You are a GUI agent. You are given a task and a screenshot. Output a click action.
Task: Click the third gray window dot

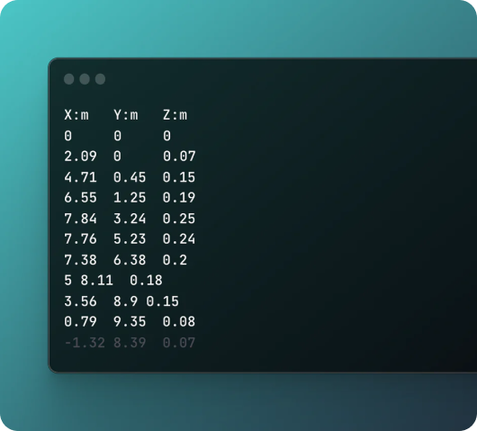pyautogui.click(x=101, y=79)
